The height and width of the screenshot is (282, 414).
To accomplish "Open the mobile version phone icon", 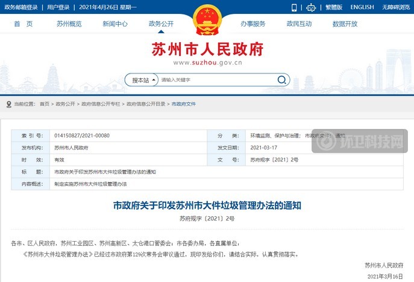I will (x=294, y=7).
